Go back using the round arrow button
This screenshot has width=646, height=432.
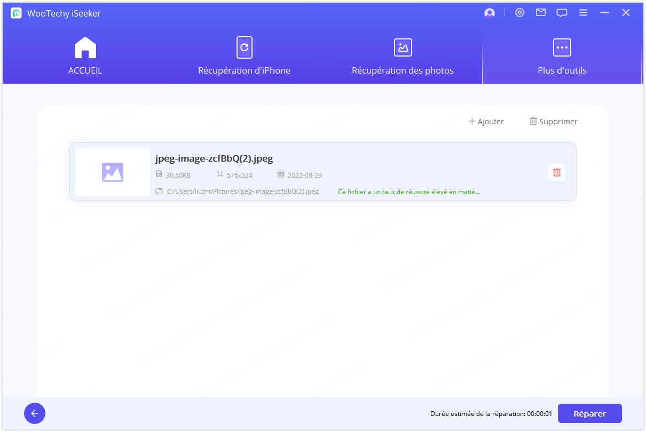(35, 413)
